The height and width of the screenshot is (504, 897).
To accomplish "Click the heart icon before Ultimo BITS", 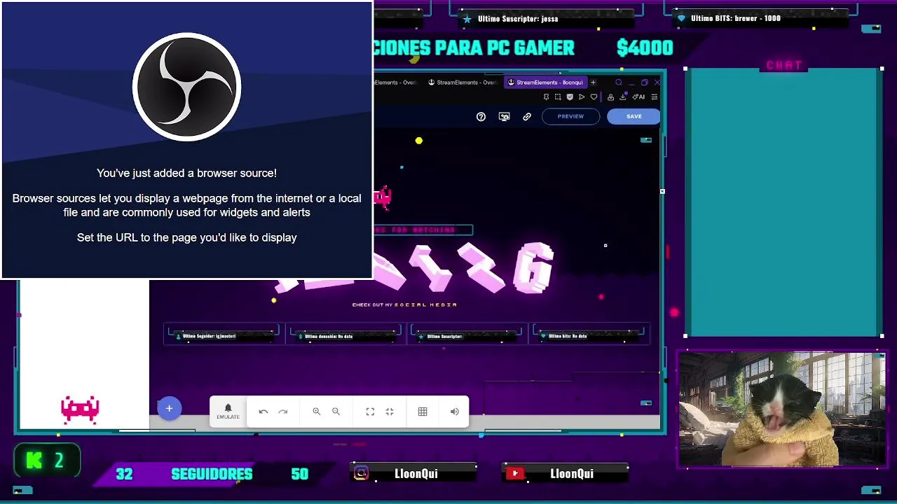I will (681, 18).
